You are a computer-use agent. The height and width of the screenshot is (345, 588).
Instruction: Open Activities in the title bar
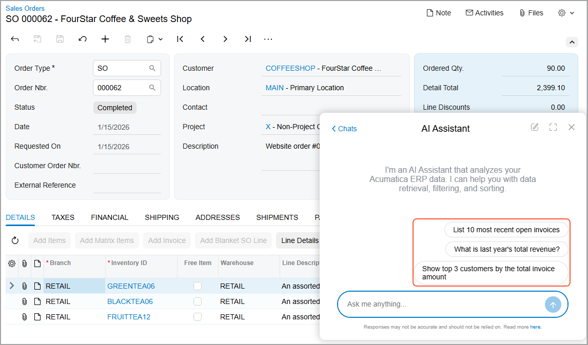[484, 13]
